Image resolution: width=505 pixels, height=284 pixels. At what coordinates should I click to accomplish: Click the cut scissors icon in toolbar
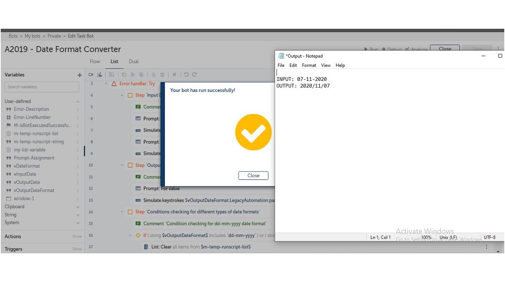pos(133,75)
